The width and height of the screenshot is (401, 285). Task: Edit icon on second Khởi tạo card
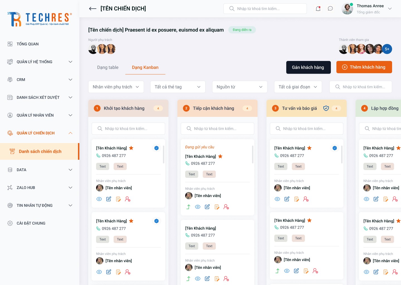109,272
